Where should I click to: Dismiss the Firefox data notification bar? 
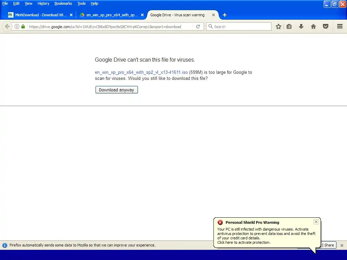click(x=342, y=245)
